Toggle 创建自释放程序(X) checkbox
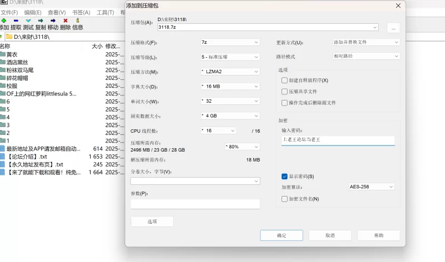 point(284,80)
